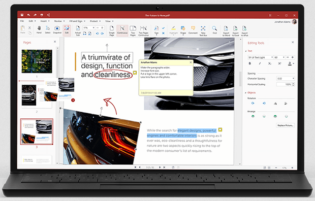The width and height of the screenshot is (315, 201).
Task: Click the flip vertical icon under Rotation
Action: point(286,104)
